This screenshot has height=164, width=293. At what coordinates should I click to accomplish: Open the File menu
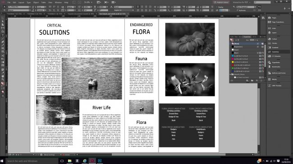click(x=9, y=2)
